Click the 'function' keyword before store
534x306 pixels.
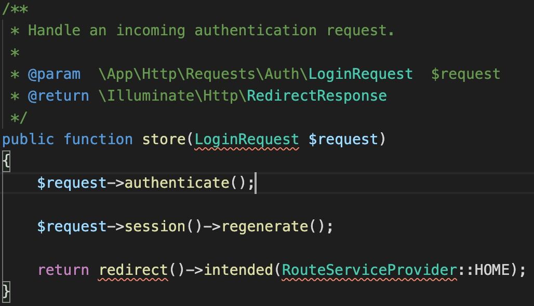point(98,140)
